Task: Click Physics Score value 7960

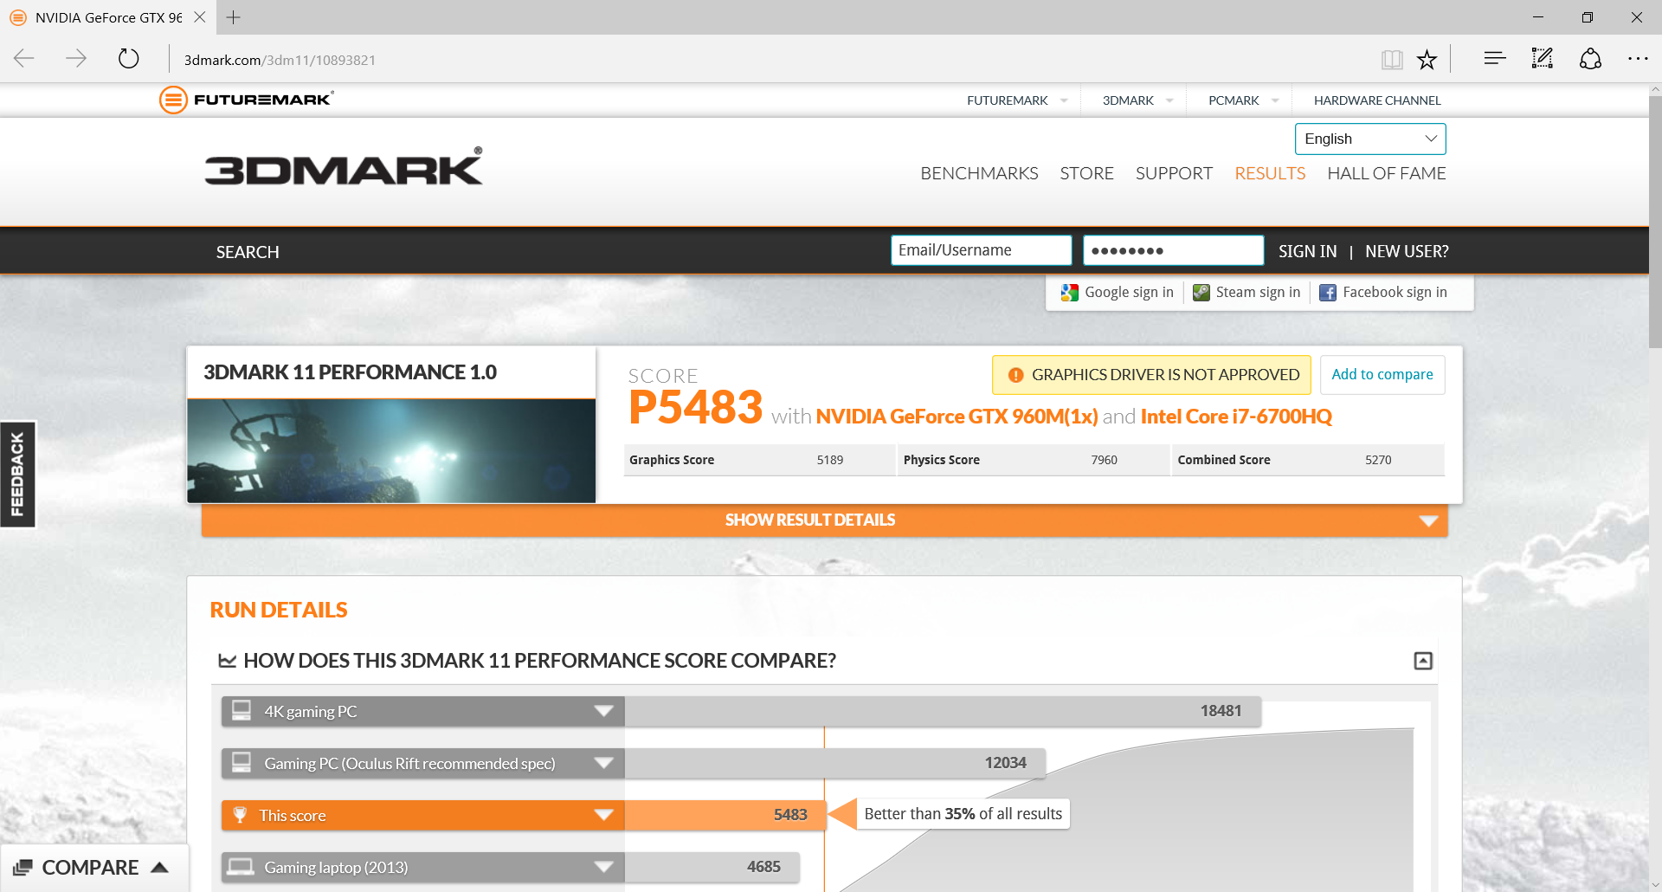Action: 1104,460
